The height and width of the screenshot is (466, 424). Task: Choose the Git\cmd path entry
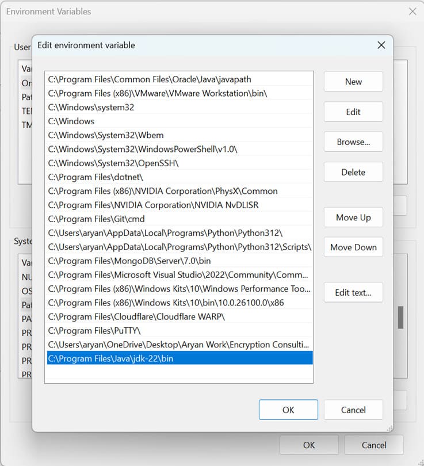[x=96, y=219]
